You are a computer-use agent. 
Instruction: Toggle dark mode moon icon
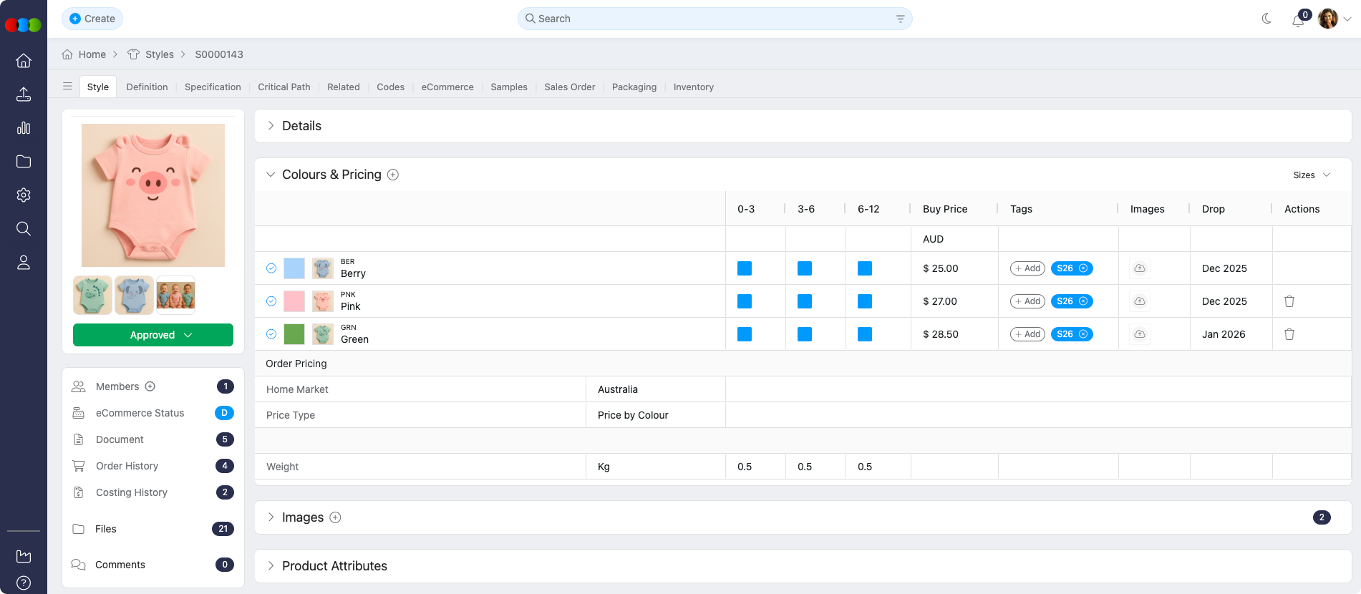[1266, 19]
